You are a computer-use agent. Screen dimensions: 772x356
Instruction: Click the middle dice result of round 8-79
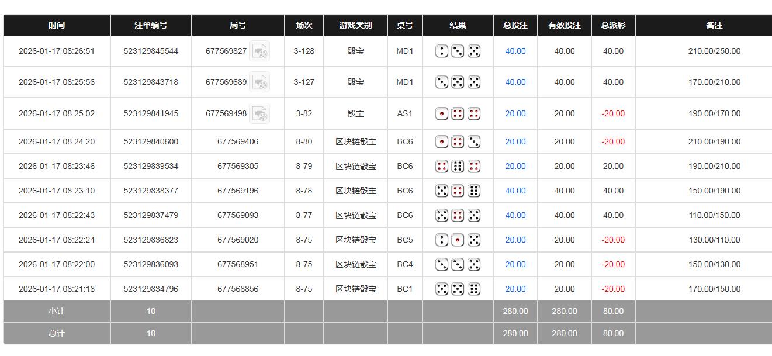(x=458, y=165)
